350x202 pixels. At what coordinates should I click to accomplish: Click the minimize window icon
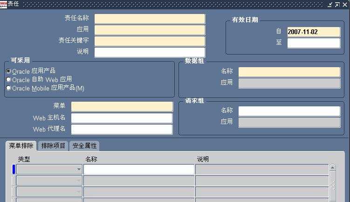point(330,4)
